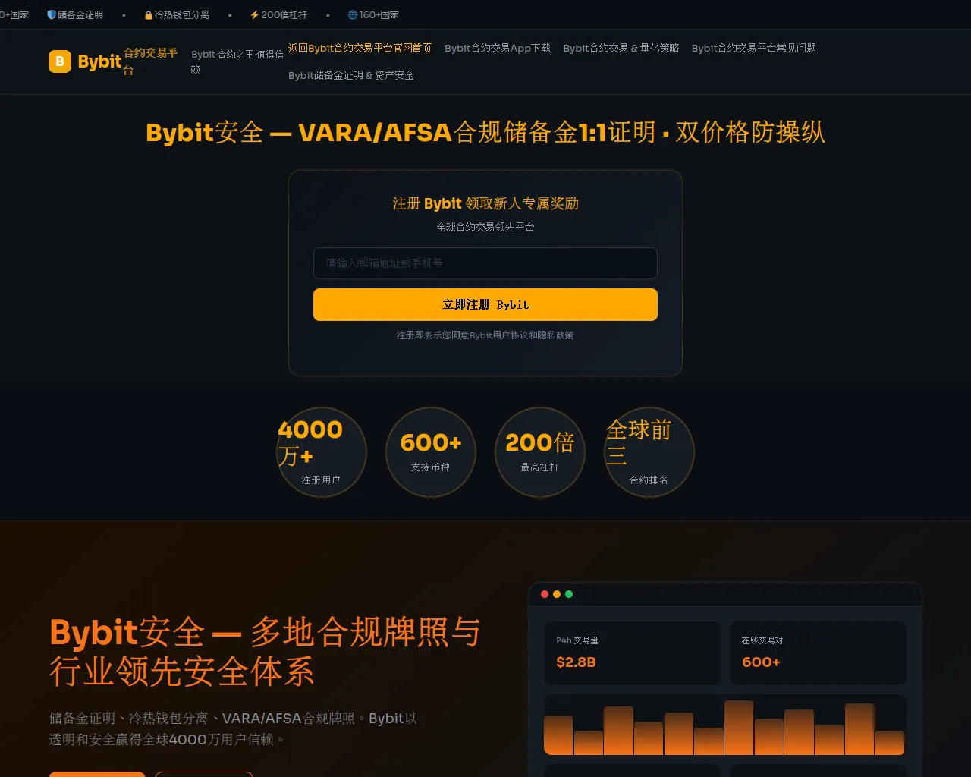
Task: Open the Bybit·合约之王·值得信赖 nav link
Action: coord(237,61)
